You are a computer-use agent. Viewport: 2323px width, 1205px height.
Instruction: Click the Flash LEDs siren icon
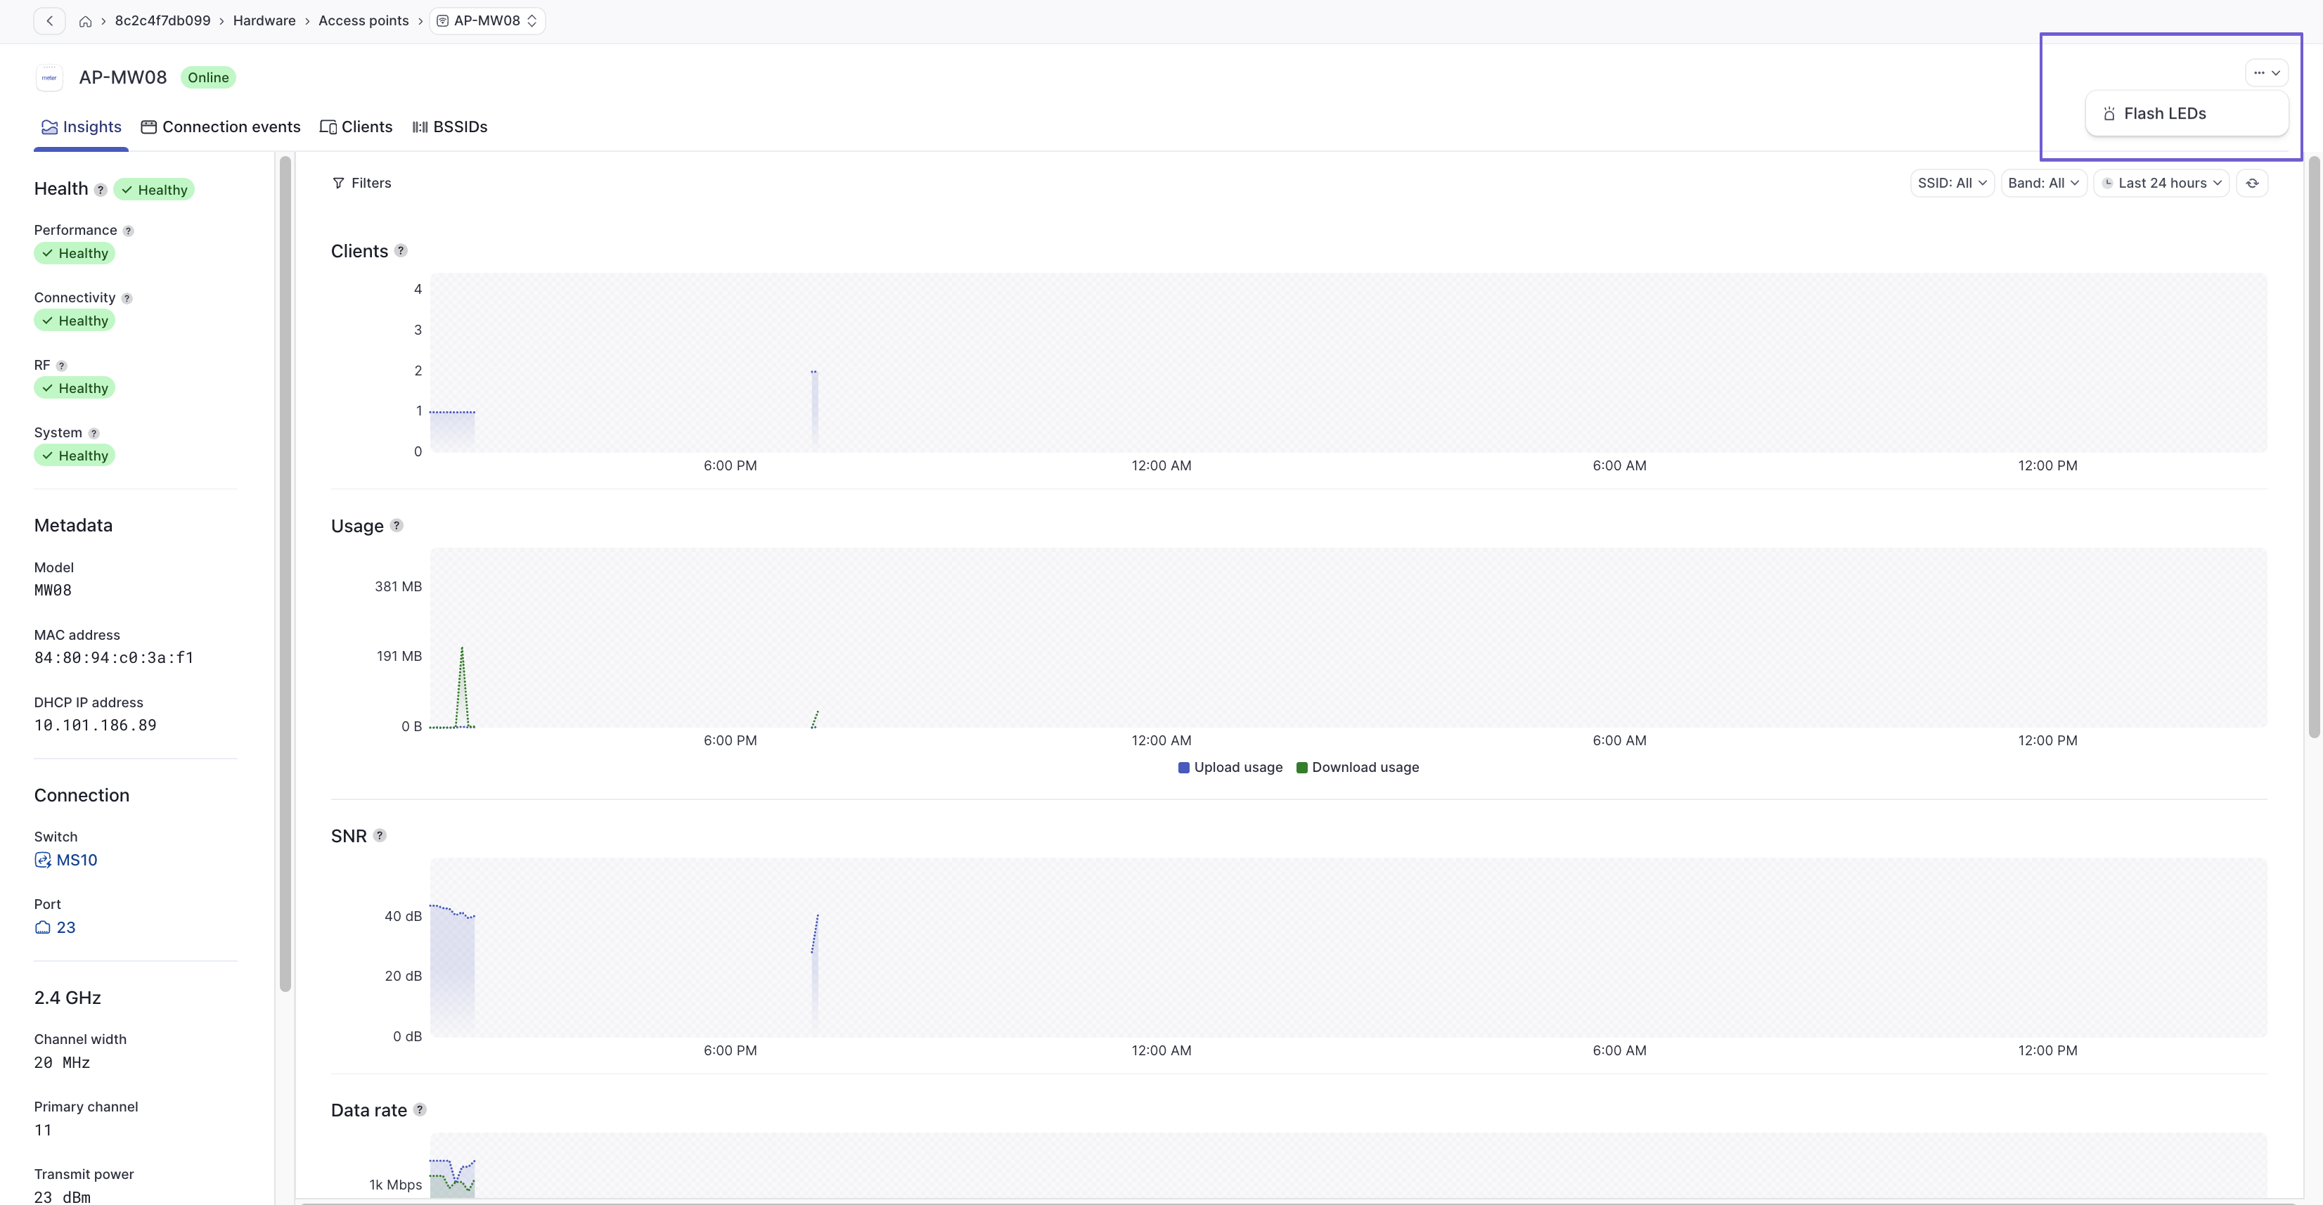[x=2109, y=115]
